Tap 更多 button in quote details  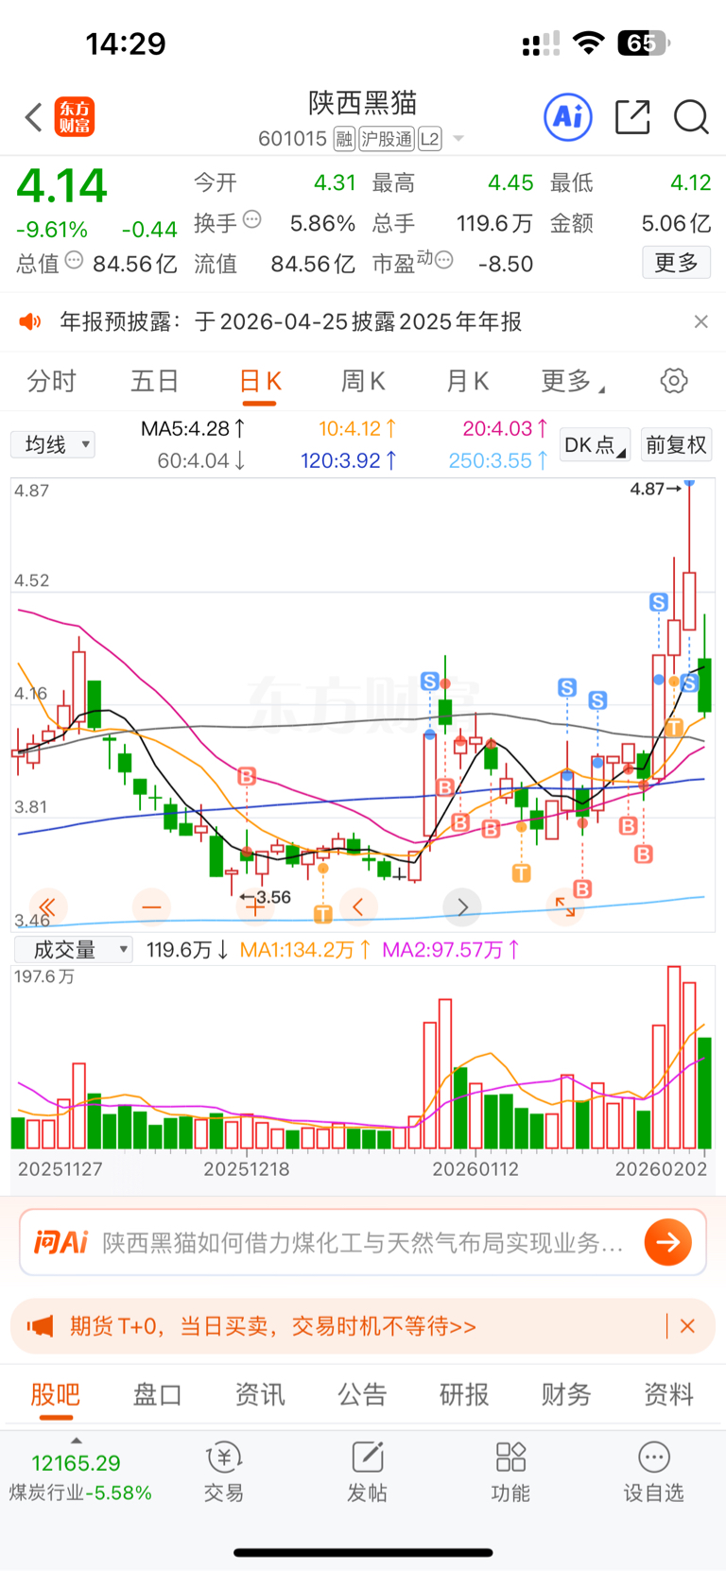677,262
